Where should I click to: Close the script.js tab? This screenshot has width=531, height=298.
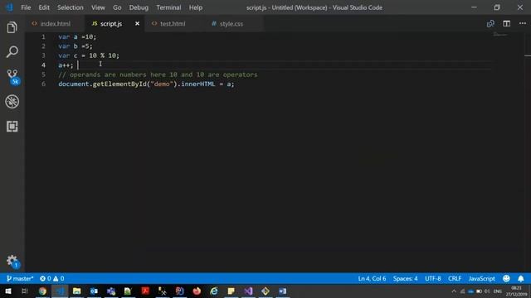(137, 24)
